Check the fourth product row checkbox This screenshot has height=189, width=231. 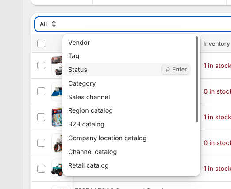[41, 143]
